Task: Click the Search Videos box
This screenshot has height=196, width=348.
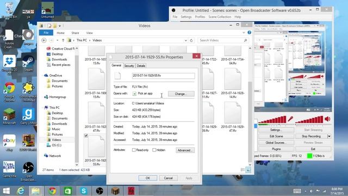Action: click(x=223, y=40)
